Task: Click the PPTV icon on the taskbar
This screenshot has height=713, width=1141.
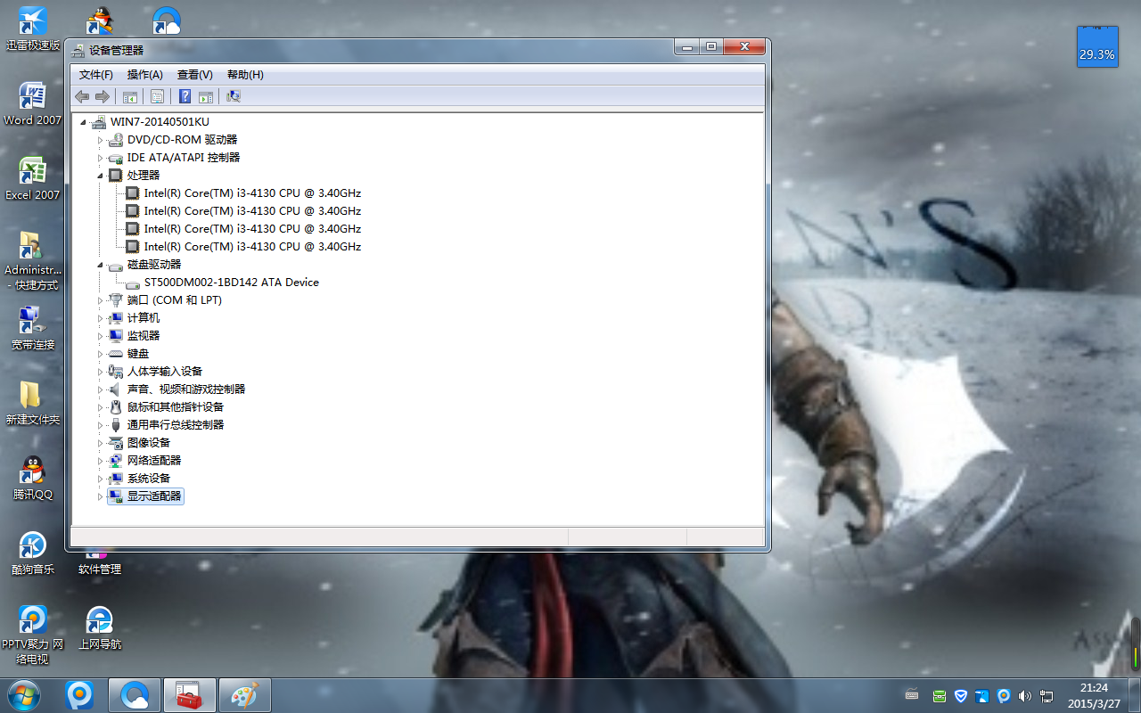Action: (x=80, y=695)
